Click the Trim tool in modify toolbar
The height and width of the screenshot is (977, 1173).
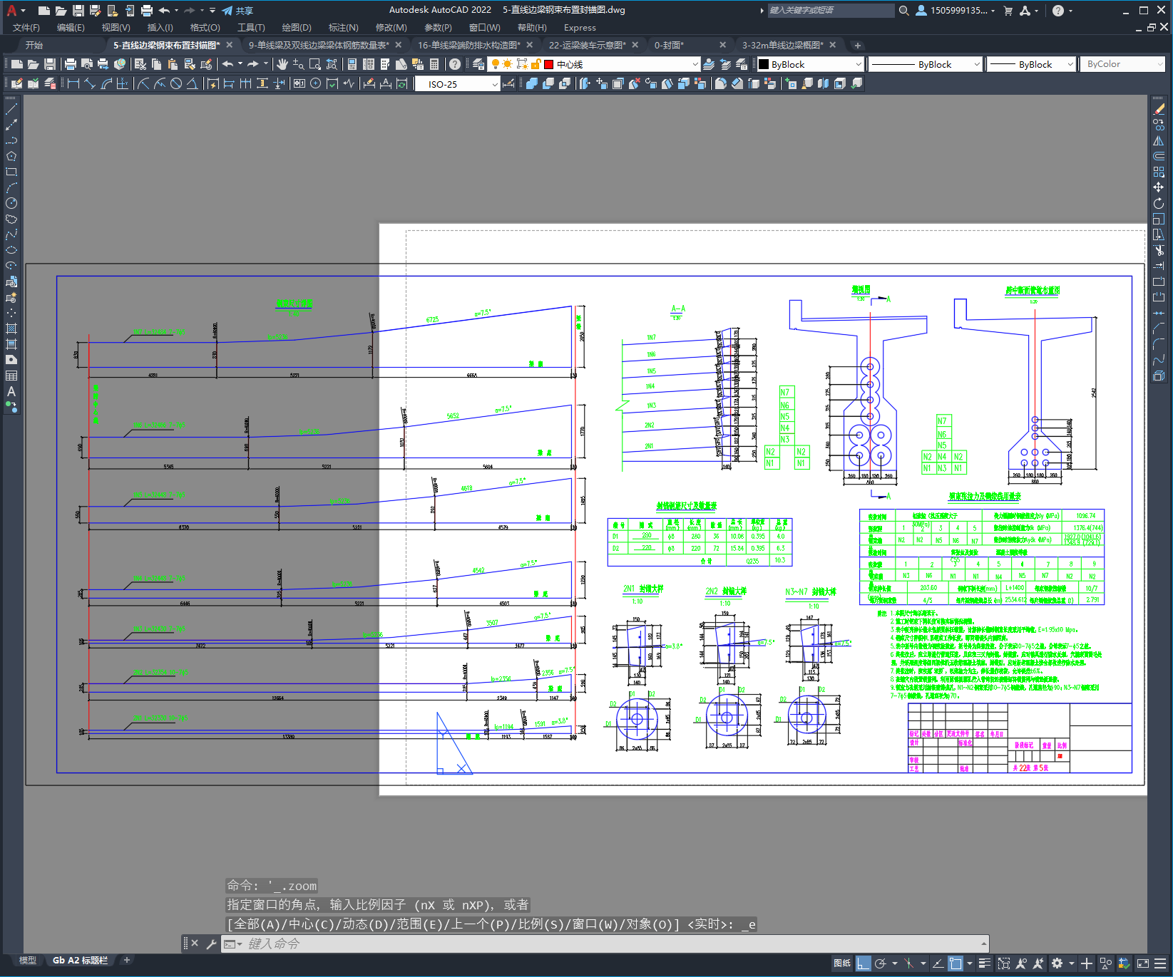pyautogui.click(x=1159, y=250)
